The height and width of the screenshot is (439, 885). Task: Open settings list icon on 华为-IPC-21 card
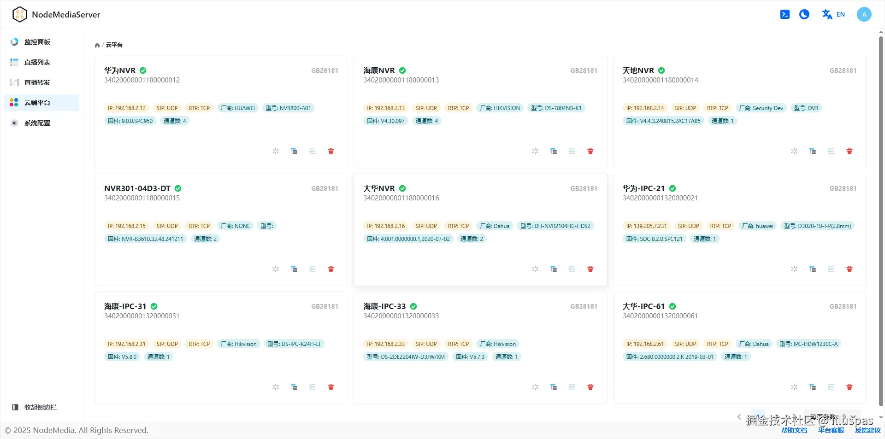[831, 269]
